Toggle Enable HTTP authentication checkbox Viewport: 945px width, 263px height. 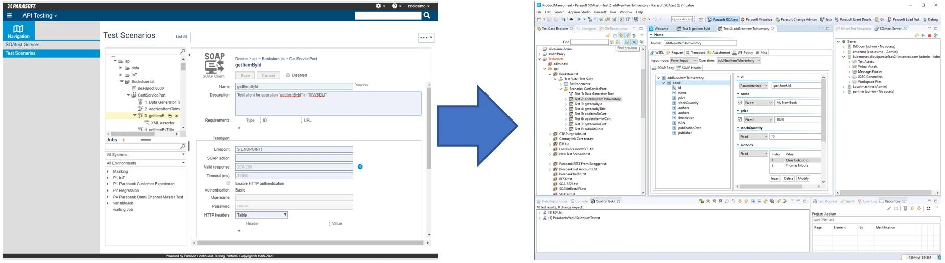coord(228,183)
